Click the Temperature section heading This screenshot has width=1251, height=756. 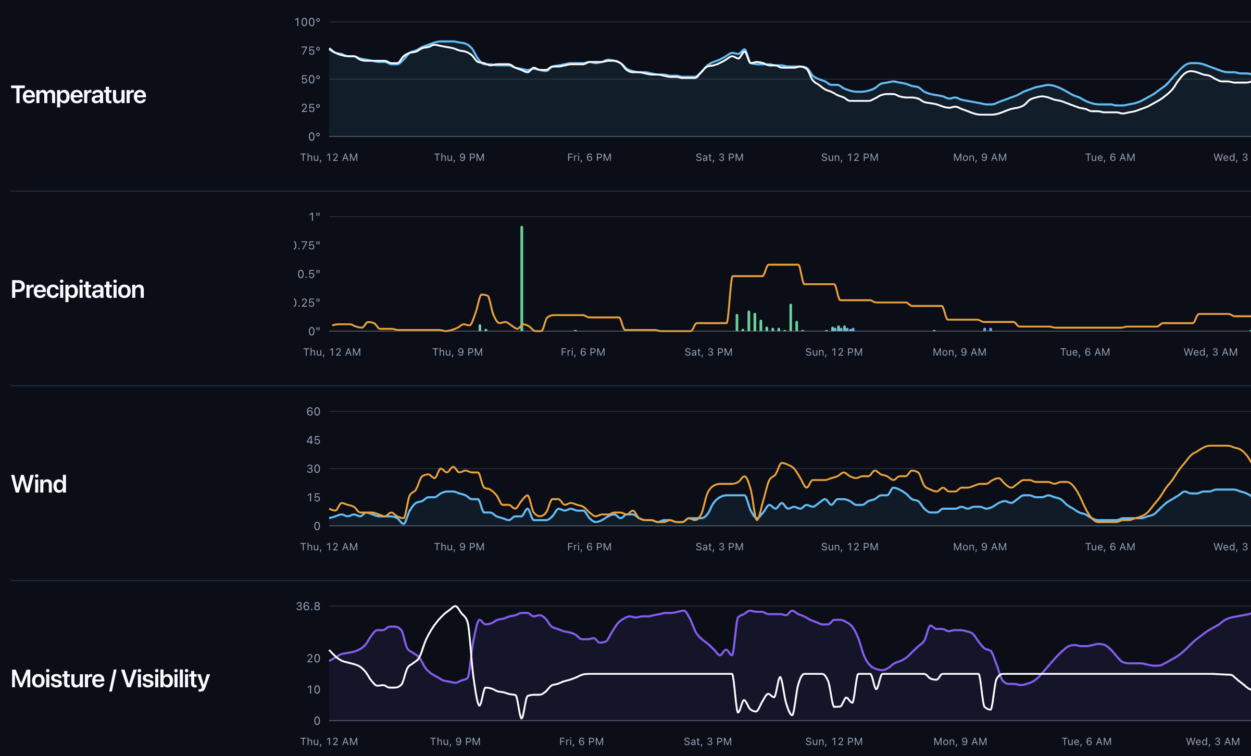pos(79,95)
